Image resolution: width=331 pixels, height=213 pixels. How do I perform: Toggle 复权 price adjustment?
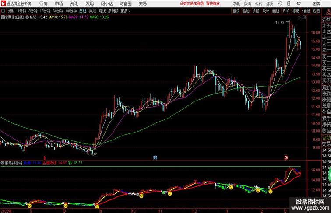pyautogui.click(x=236, y=11)
